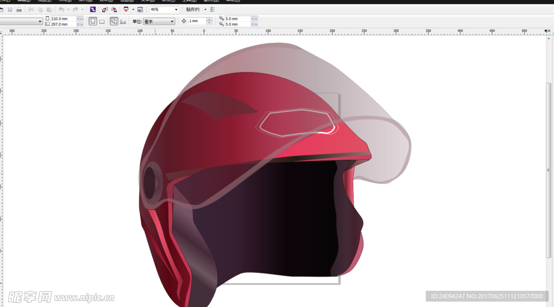Click the nudge offset field .1 mm

196,21
